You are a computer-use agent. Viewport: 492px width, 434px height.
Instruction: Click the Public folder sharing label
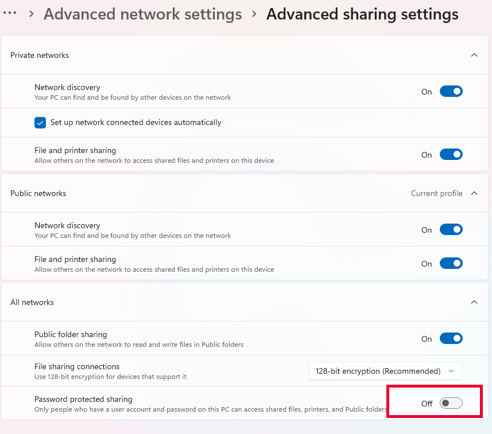[x=71, y=334]
